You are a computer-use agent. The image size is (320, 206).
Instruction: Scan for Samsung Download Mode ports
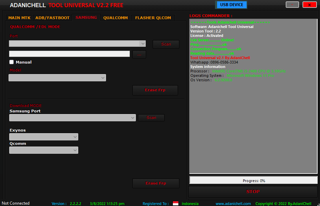click(x=151, y=118)
